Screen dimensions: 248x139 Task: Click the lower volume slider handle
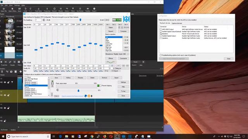pyautogui.click(x=78, y=90)
